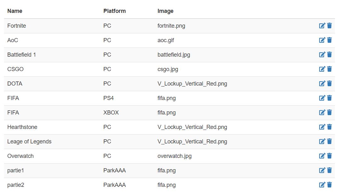
Task: Click fifa.png in the PS4 row
Action: 166,98
